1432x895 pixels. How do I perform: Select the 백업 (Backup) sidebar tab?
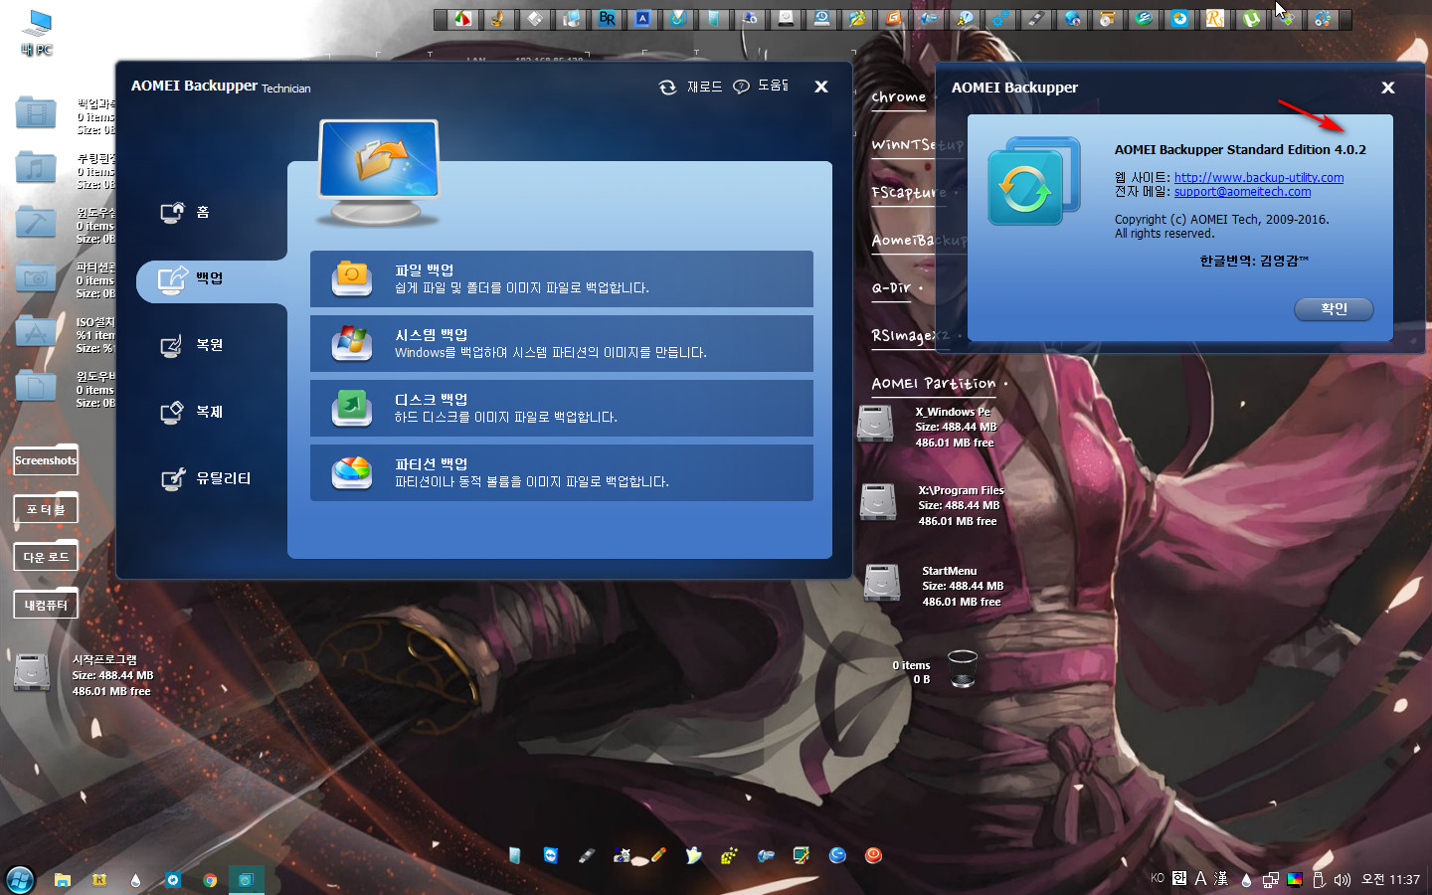point(212,279)
